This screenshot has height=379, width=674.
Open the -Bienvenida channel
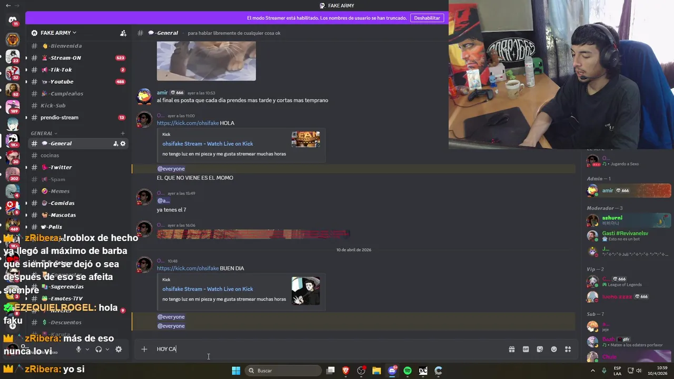[78, 46]
